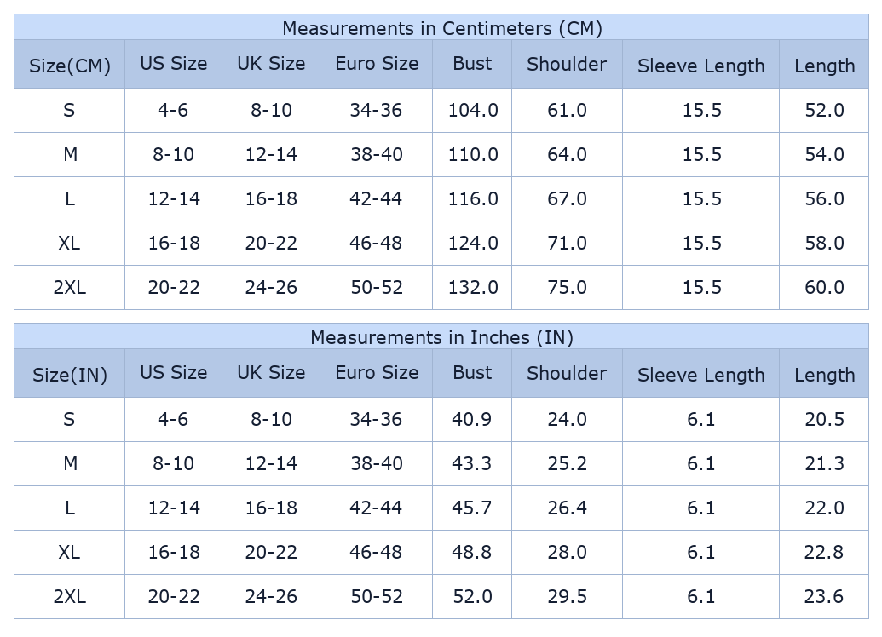Select the 23.6 length value

coord(824,596)
